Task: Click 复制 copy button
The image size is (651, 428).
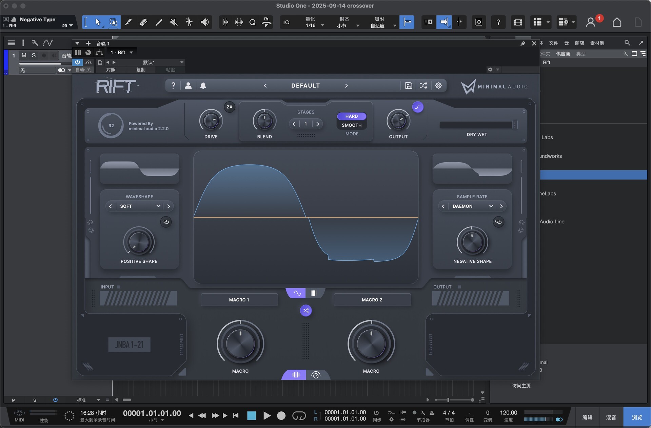Action: pos(141,70)
